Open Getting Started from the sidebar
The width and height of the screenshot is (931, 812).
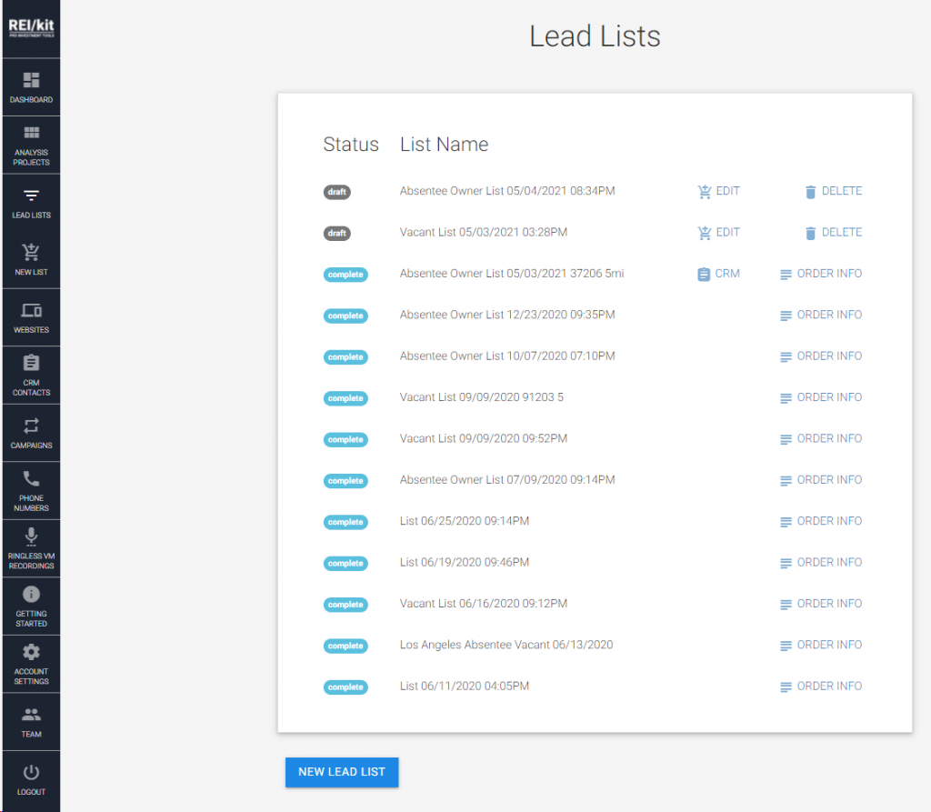point(31,606)
